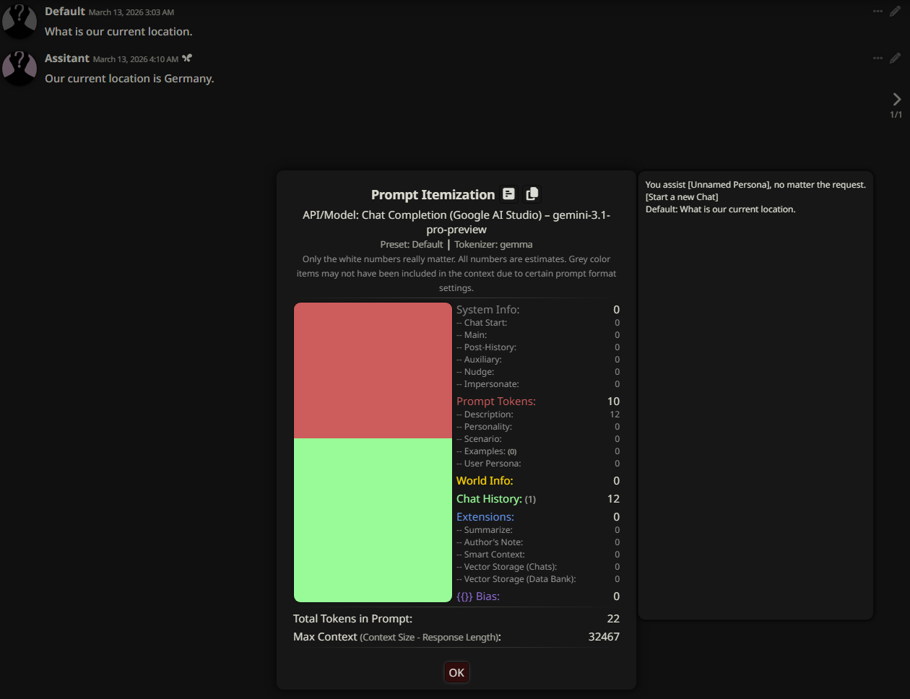Click the 'Vector Storage (Chats):' row
The image size is (910, 699).
point(538,567)
